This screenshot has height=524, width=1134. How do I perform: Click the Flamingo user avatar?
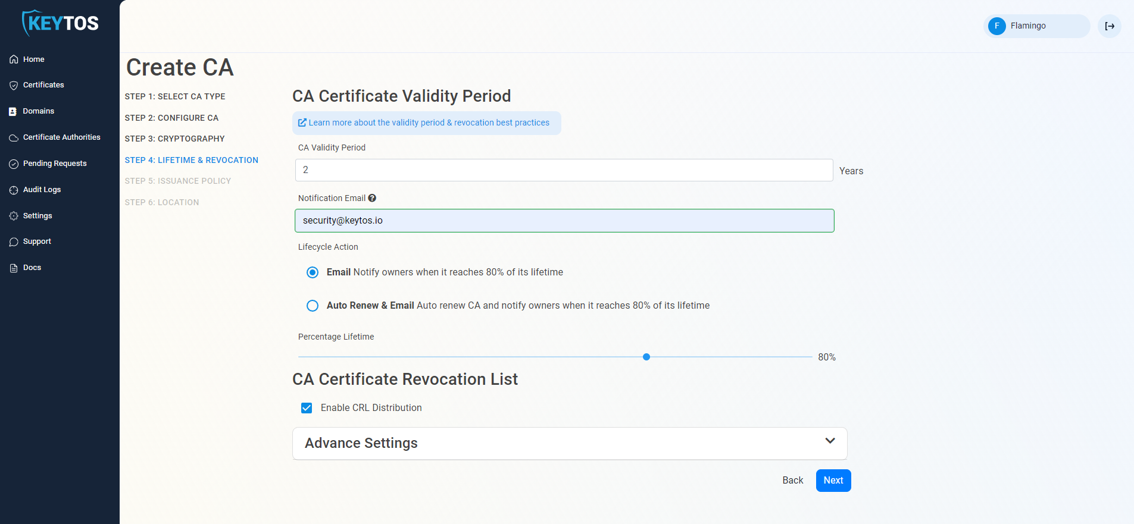(997, 26)
